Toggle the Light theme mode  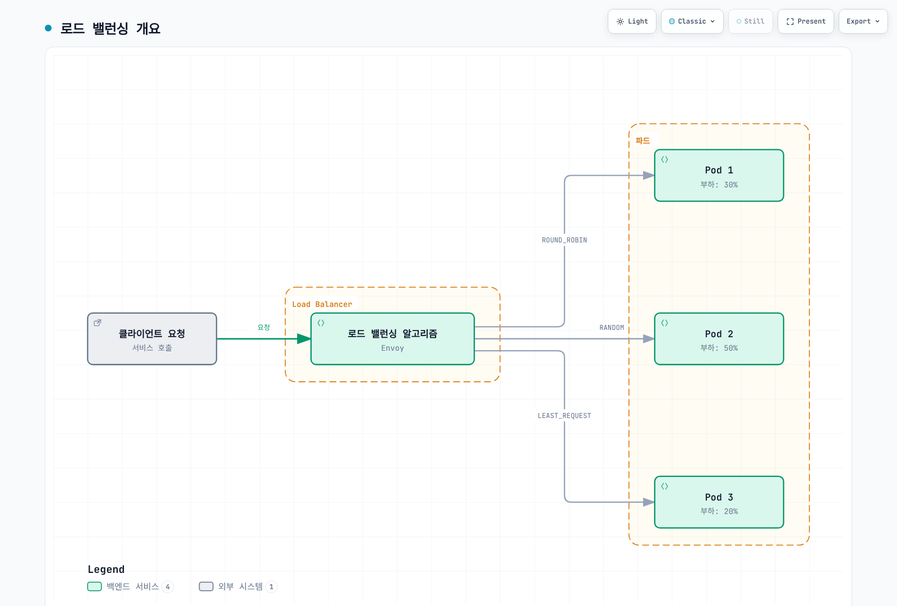632,21
